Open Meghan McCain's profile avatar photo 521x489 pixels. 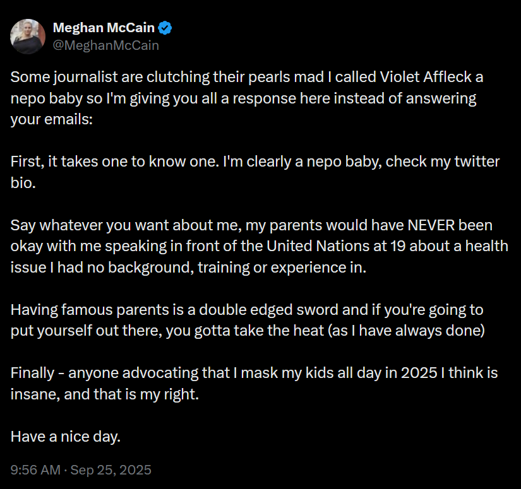[28, 37]
